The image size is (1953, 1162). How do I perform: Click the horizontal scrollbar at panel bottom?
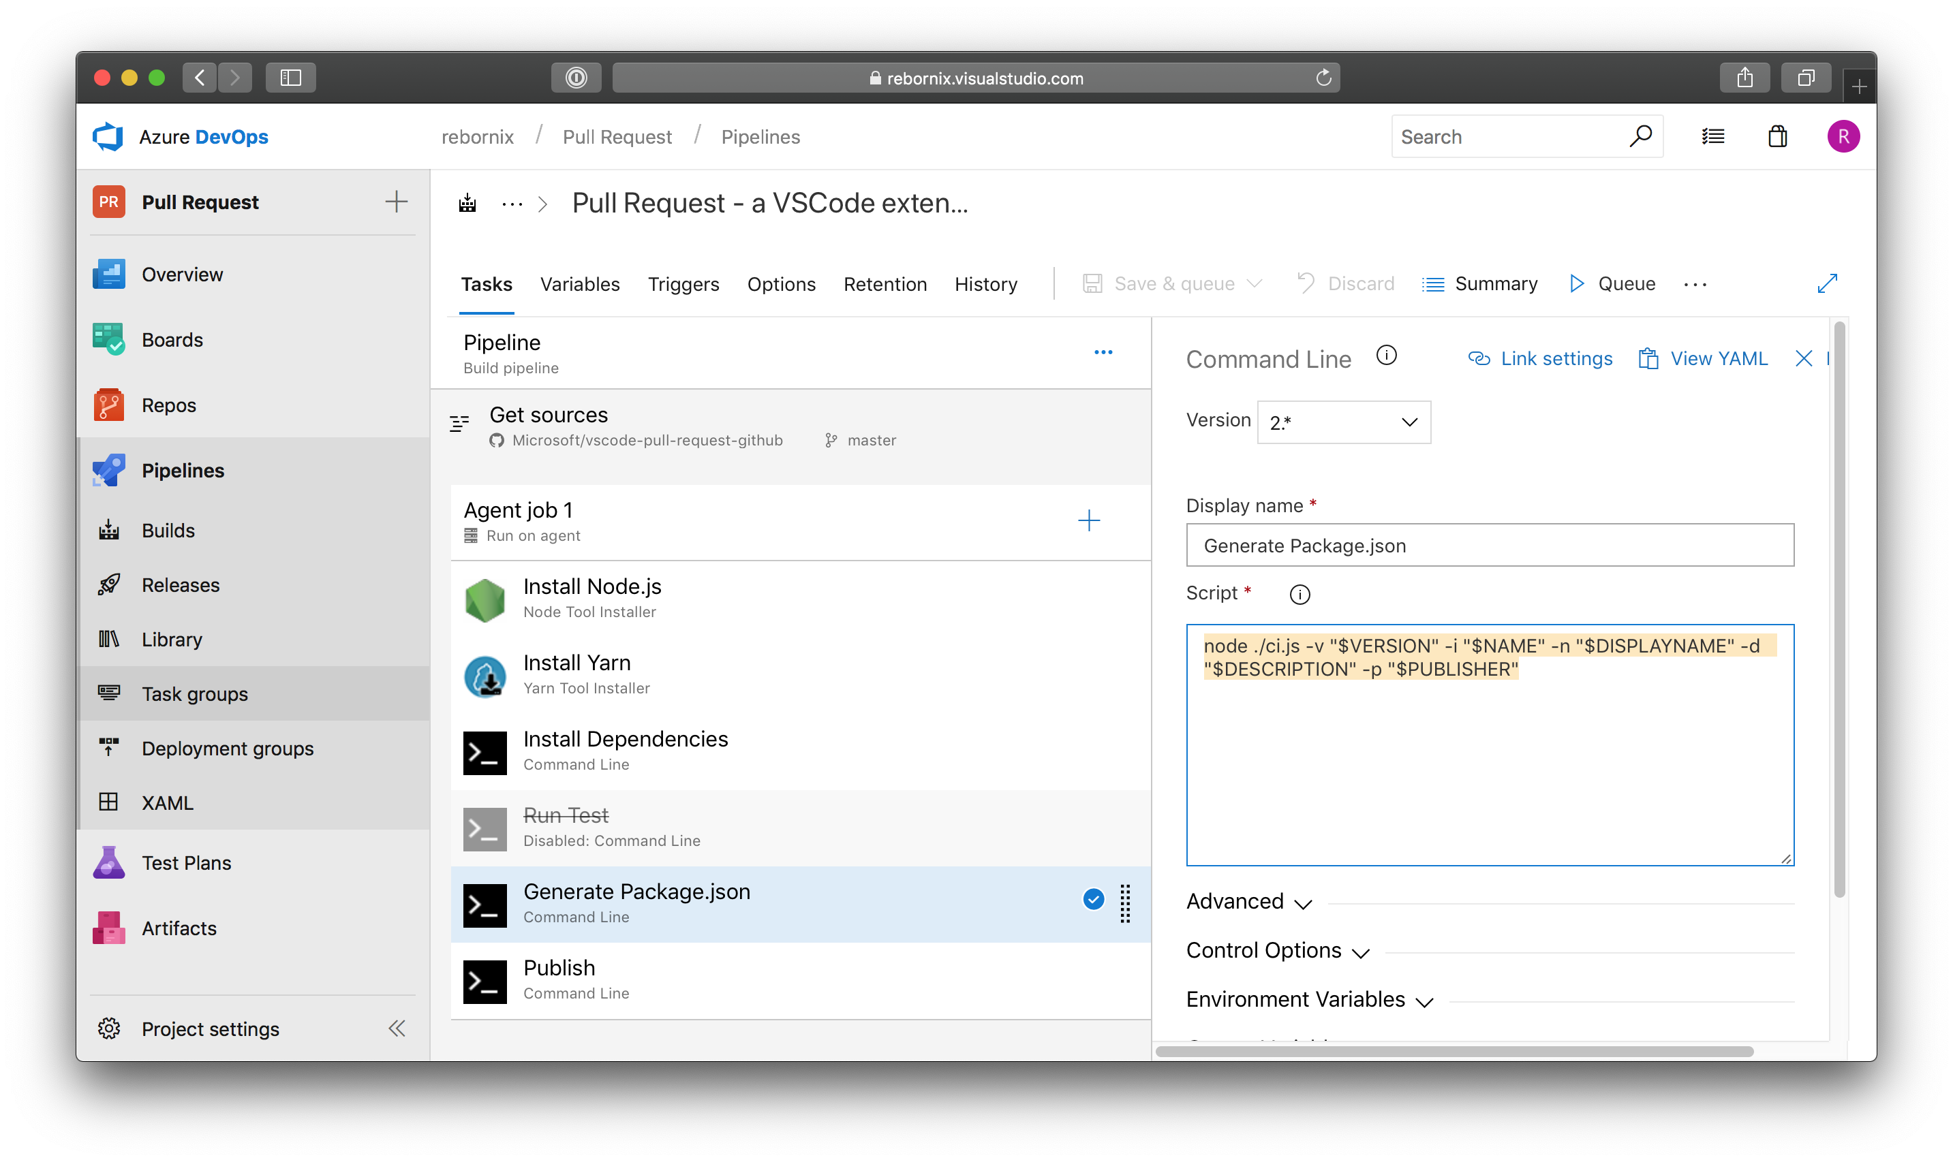tap(1454, 1052)
